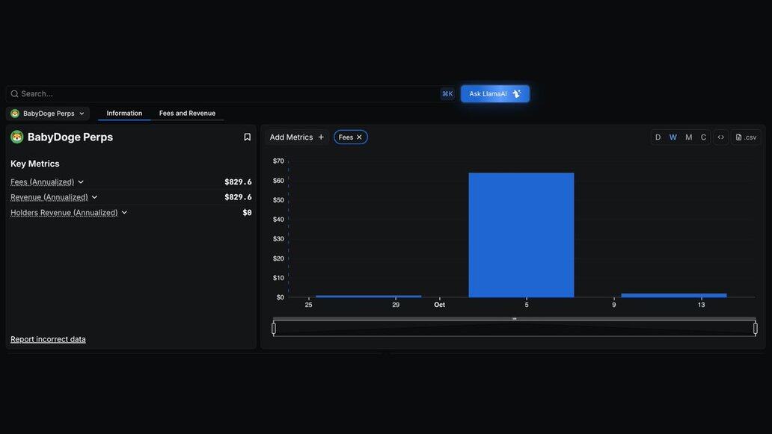Click Report incorrect data link
This screenshot has width=772, height=434.
click(x=48, y=339)
